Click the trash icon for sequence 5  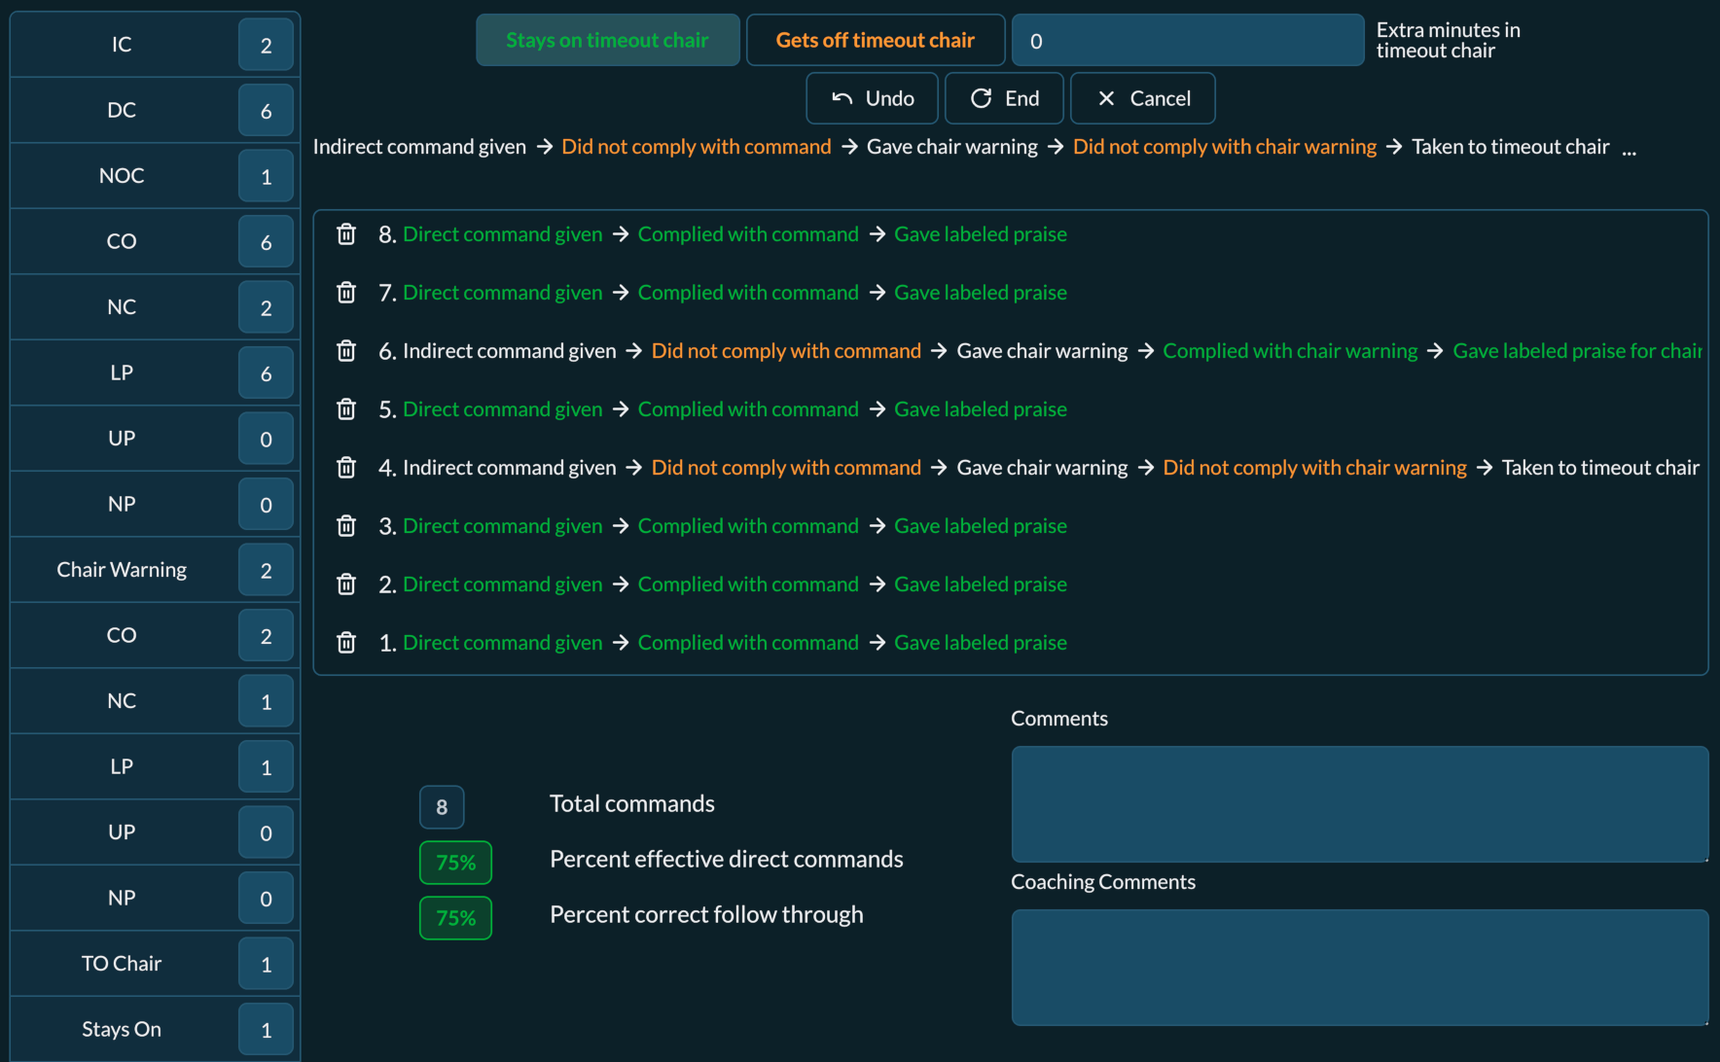[346, 409]
